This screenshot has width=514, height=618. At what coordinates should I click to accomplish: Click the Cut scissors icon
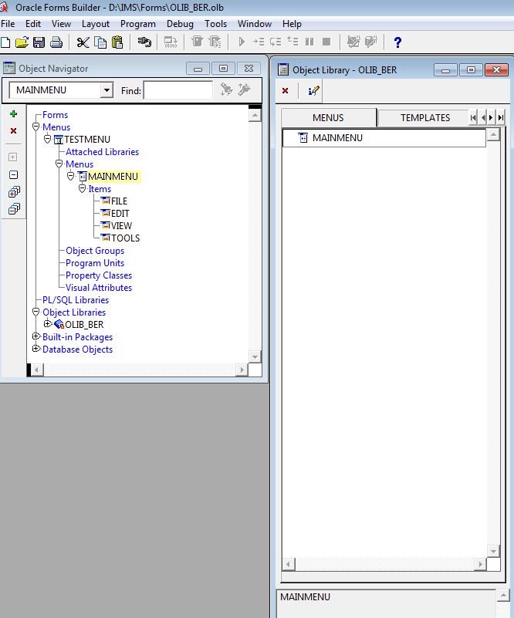[x=83, y=42]
